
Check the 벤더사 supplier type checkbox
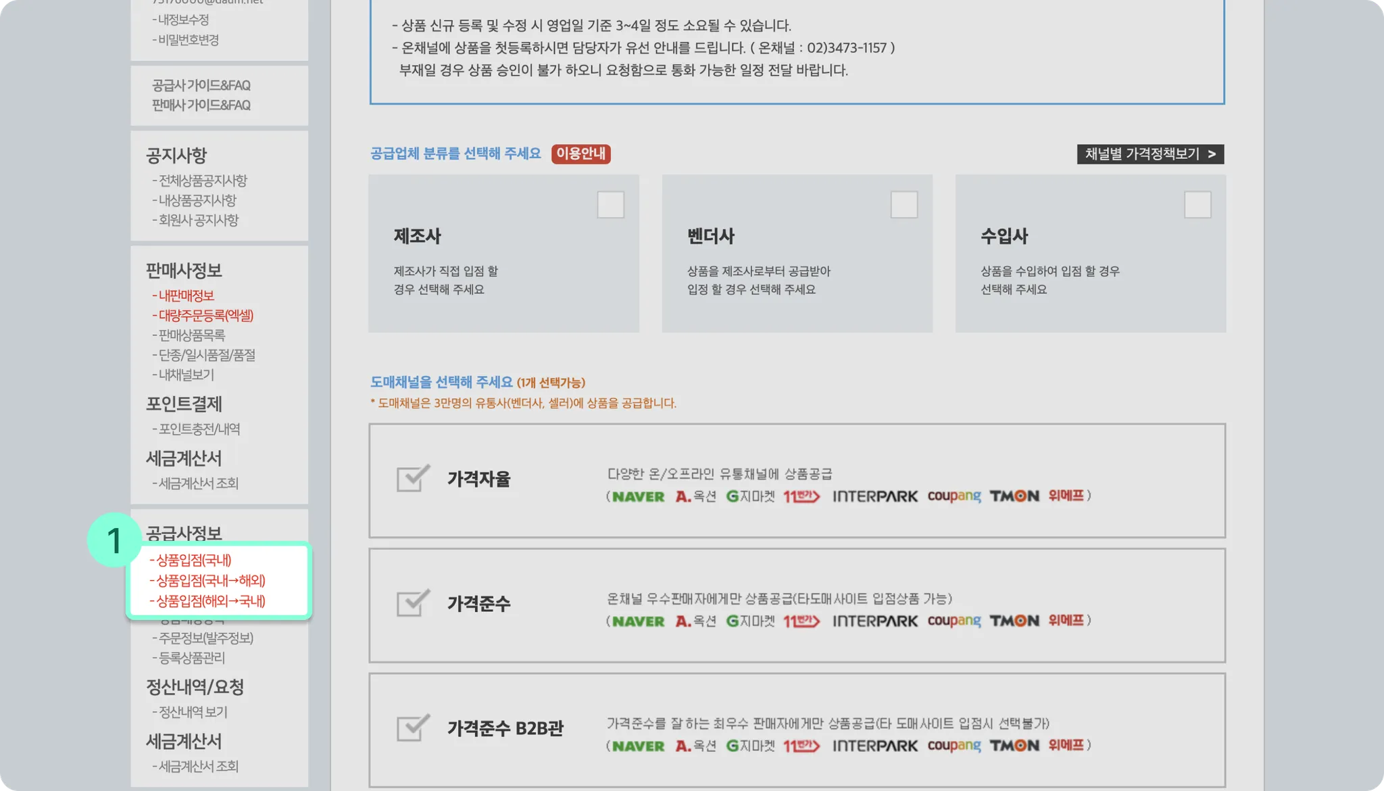904,205
